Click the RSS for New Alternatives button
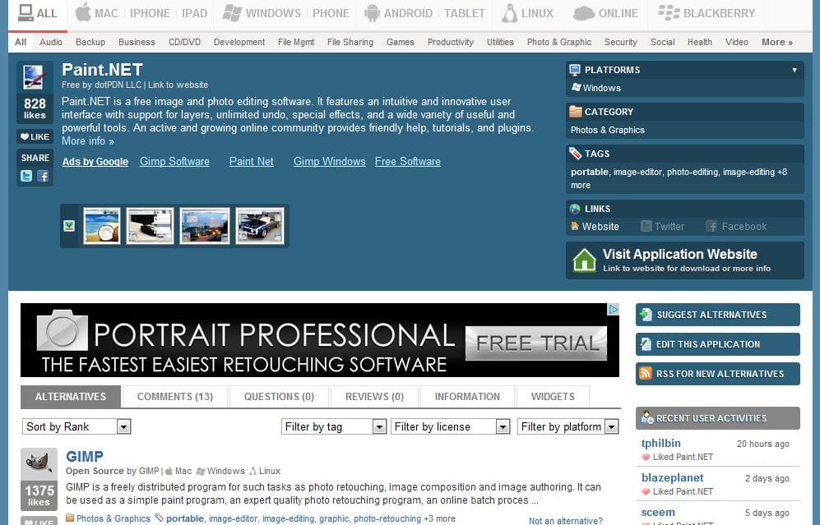The height and width of the screenshot is (525, 820). click(x=717, y=374)
